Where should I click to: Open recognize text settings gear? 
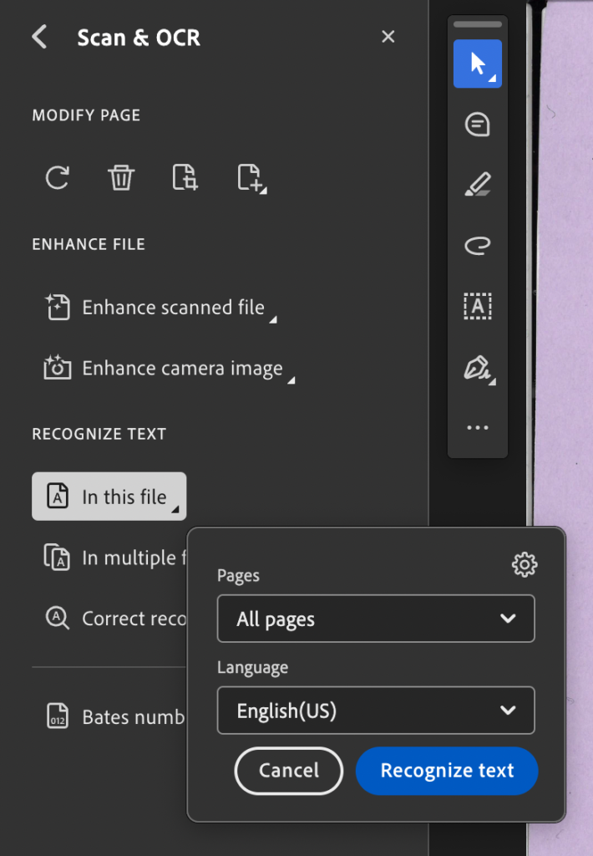tap(525, 564)
